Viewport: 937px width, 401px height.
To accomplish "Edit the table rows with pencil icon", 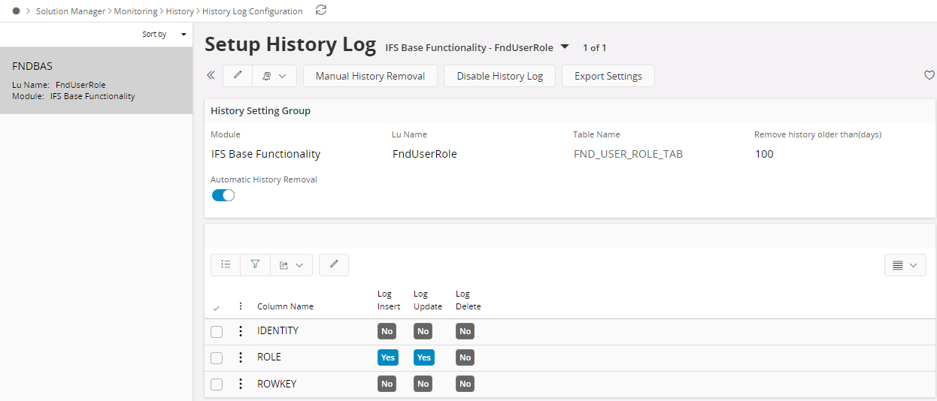I will tap(334, 264).
